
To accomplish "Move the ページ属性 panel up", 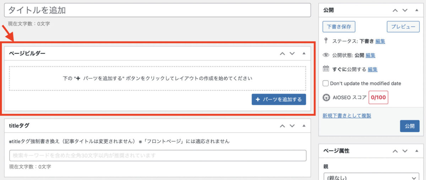I will click(x=395, y=151).
